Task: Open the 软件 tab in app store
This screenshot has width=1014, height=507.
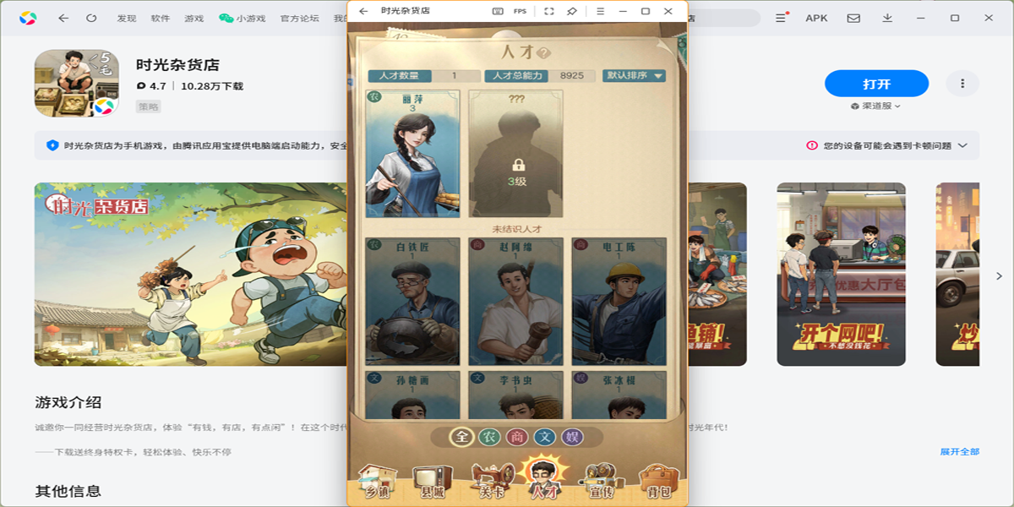Action: (x=161, y=18)
